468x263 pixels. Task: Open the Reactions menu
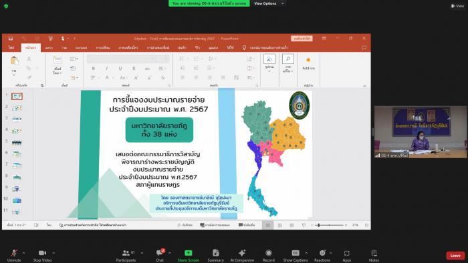[x=322, y=255]
